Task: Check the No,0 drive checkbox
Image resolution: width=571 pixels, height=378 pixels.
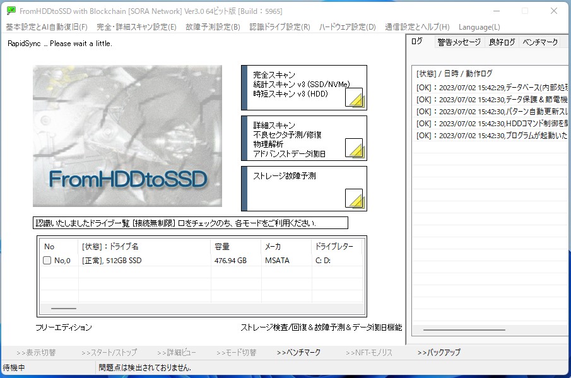Action: point(47,261)
